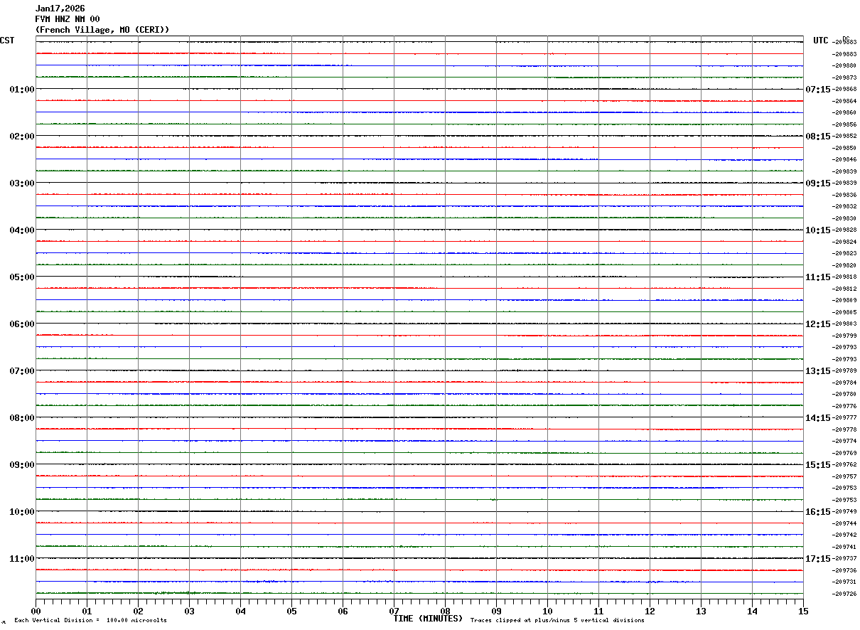Click the DC offset value '-209828'
This screenshot has height=630, width=860.
click(845, 230)
